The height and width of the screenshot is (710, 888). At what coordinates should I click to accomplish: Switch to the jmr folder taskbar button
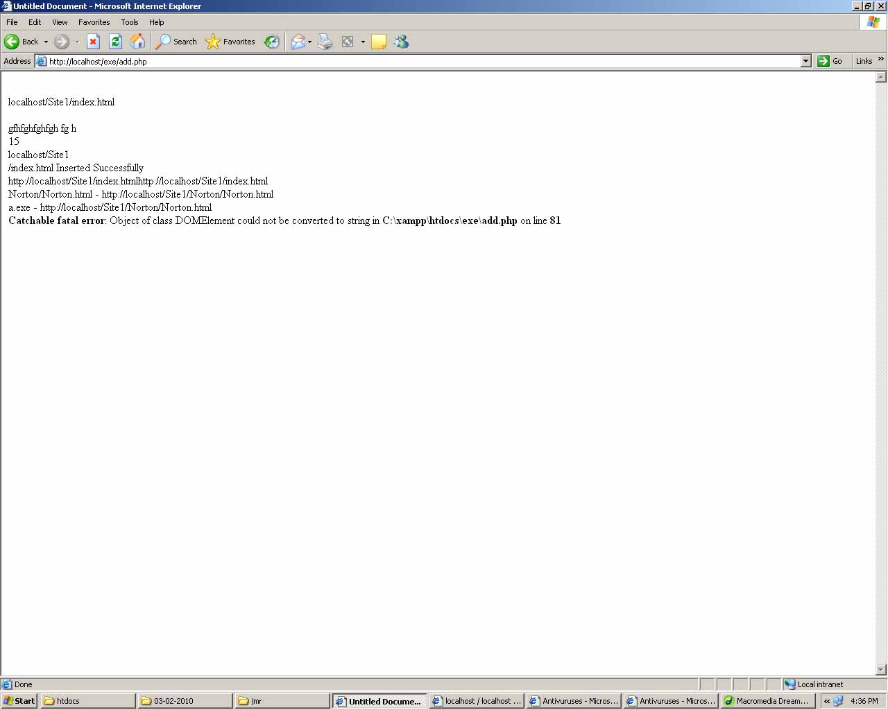[x=282, y=701]
